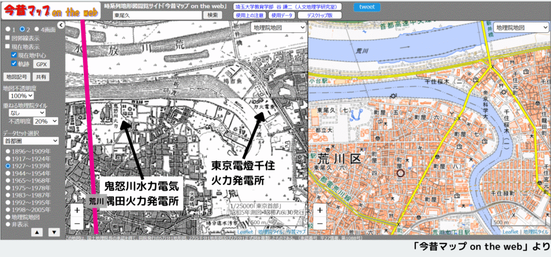Click the up triangle button in sidebar
Screen dimensions: 551x257
[x=37, y=232]
